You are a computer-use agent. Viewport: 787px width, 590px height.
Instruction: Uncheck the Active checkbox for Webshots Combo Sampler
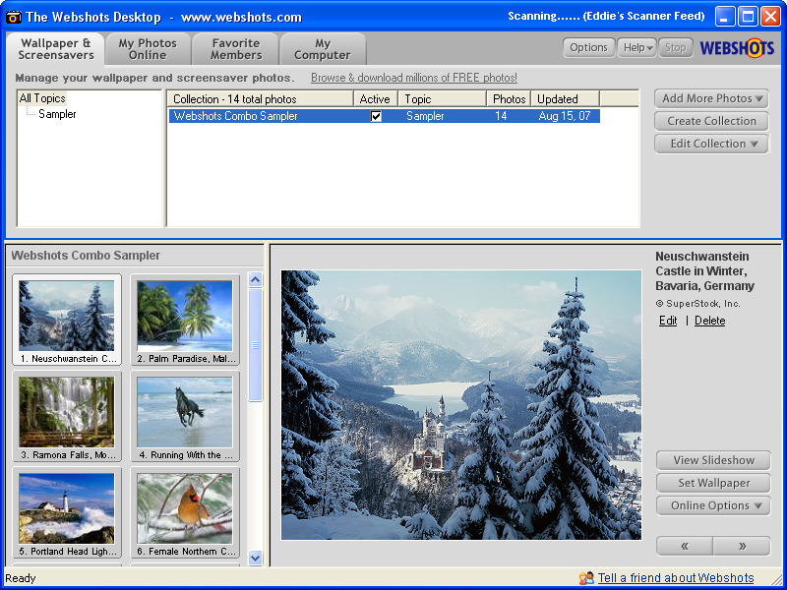click(376, 116)
